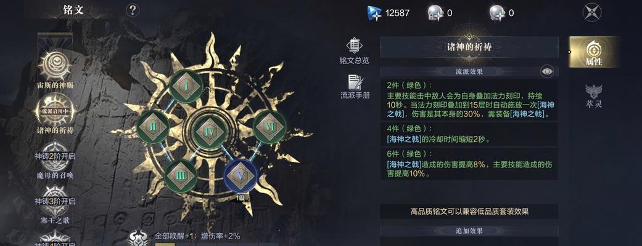Open 铭文总览 overview icon
This screenshot has width=642, height=246.
355,52
